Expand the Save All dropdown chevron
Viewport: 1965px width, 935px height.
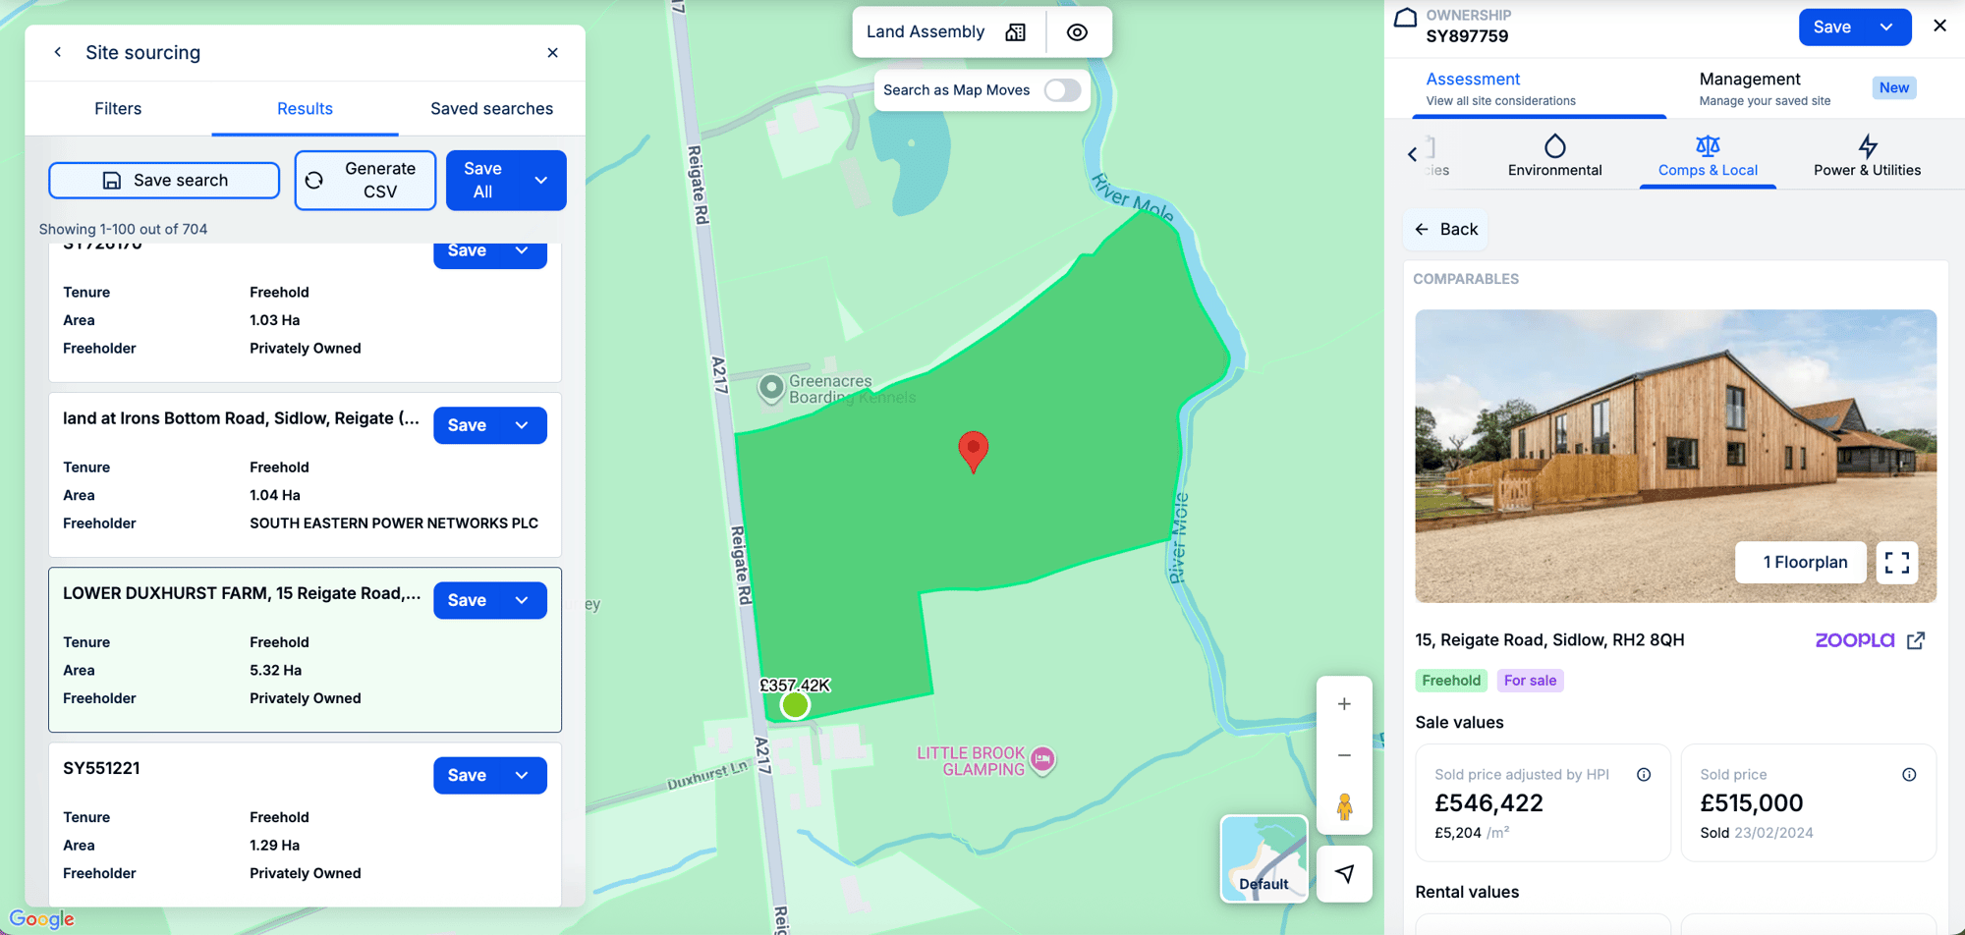(540, 180)
